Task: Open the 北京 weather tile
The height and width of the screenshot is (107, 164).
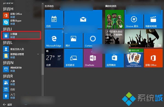Action: [x=54, y=58]
